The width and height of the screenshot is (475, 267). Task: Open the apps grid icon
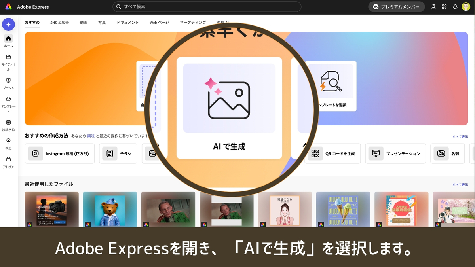[444, 7]
